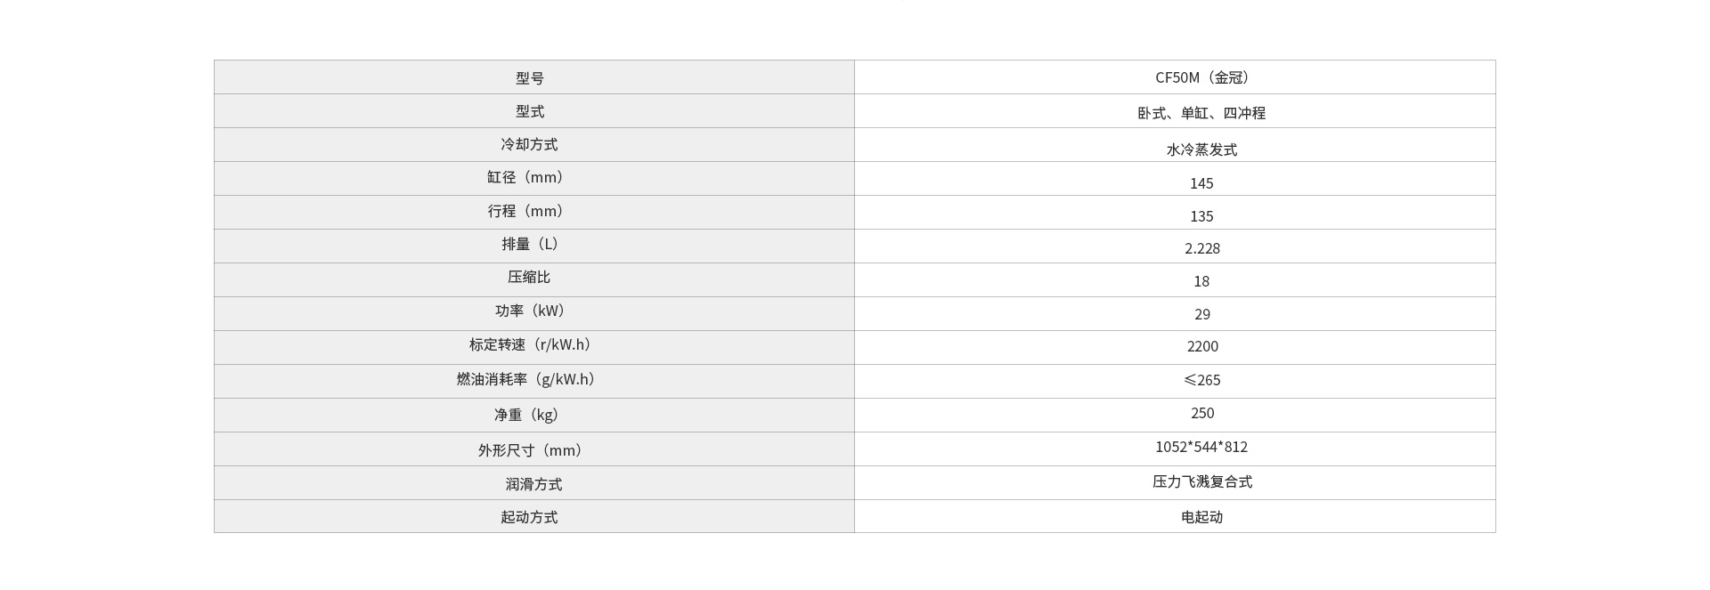
Task: Click the 电起动 starting method value
Action: pyautogui.click(x=1201, y=517)
